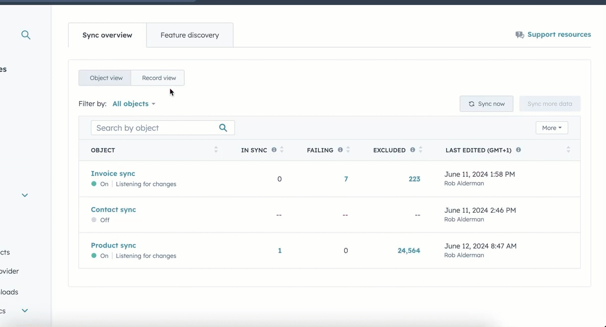This screenshot has height=327, width=606.
Task: Sort by the IN SYNC column arrows
Action: pos(282,150)
